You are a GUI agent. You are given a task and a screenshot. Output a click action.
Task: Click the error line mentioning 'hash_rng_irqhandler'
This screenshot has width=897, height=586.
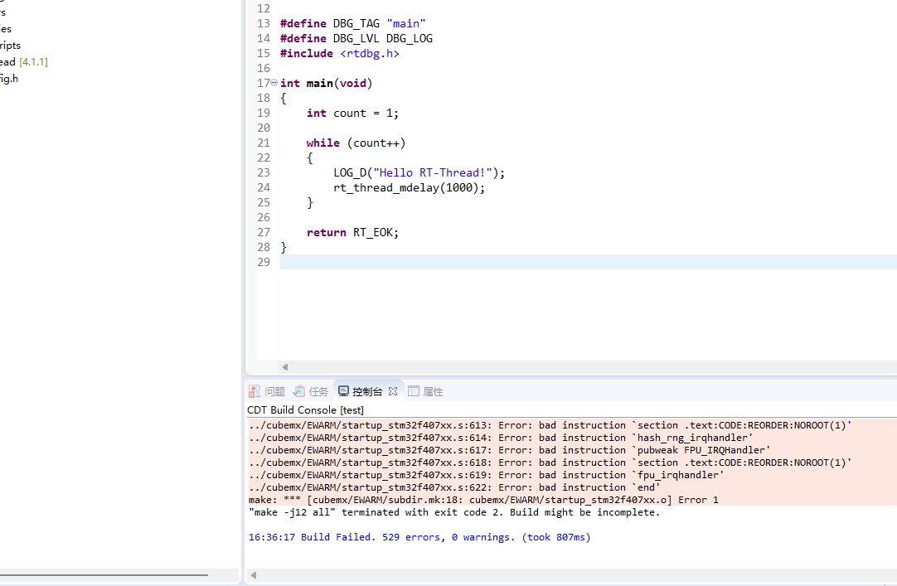pos(501,438)
